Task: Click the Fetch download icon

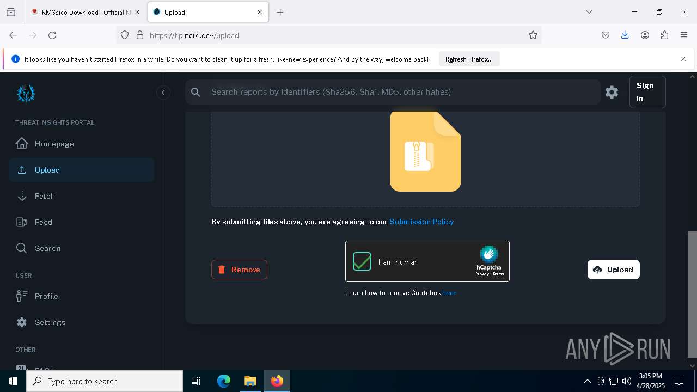Action: point(22,196)
